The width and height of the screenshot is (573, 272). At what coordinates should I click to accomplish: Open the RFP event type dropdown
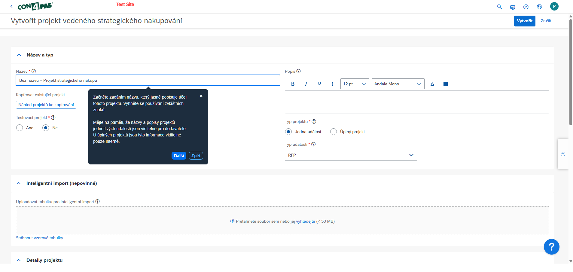click(351, 155)
